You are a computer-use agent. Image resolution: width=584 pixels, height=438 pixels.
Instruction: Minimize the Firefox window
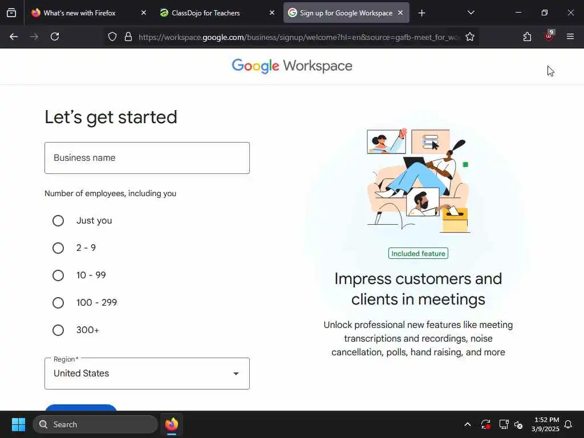pyautogui.click(x=518, y=13)
